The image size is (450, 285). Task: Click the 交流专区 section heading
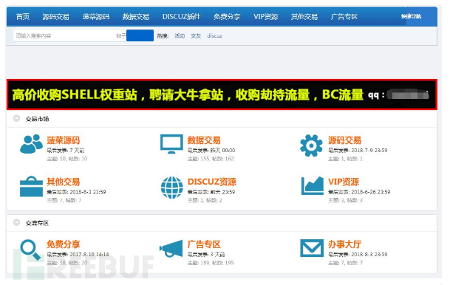[x=37, y=223]
